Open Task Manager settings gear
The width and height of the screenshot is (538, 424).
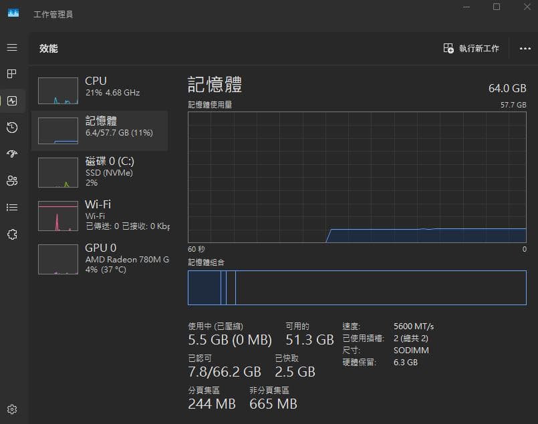pyautogui.click(x=11, y=409)
